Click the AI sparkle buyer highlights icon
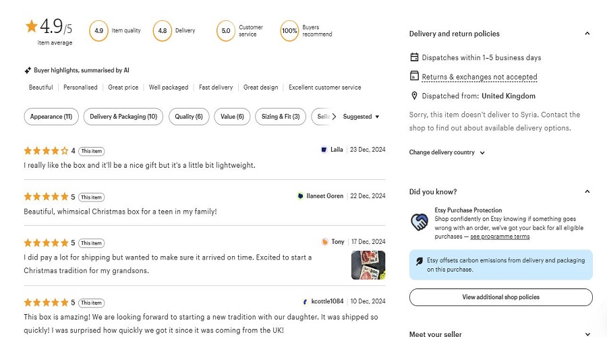The width and height of the screenshot is (607, 337). click(28, 70)
